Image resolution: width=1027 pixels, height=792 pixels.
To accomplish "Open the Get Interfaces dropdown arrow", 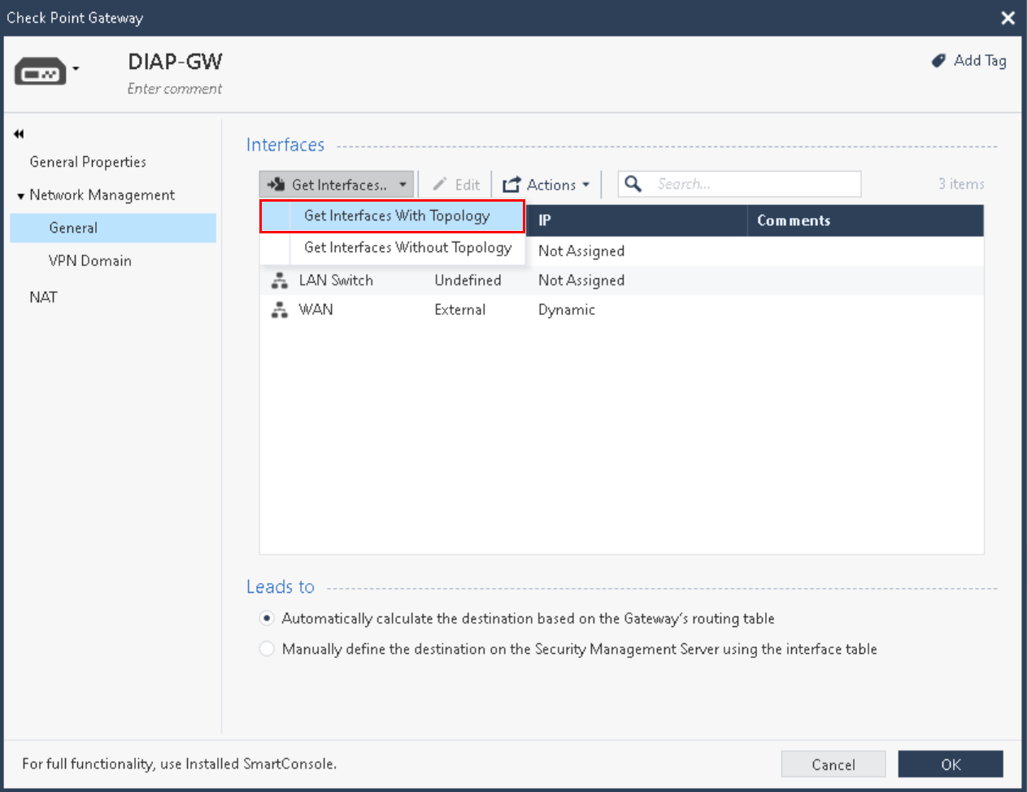I will (403, 185).
